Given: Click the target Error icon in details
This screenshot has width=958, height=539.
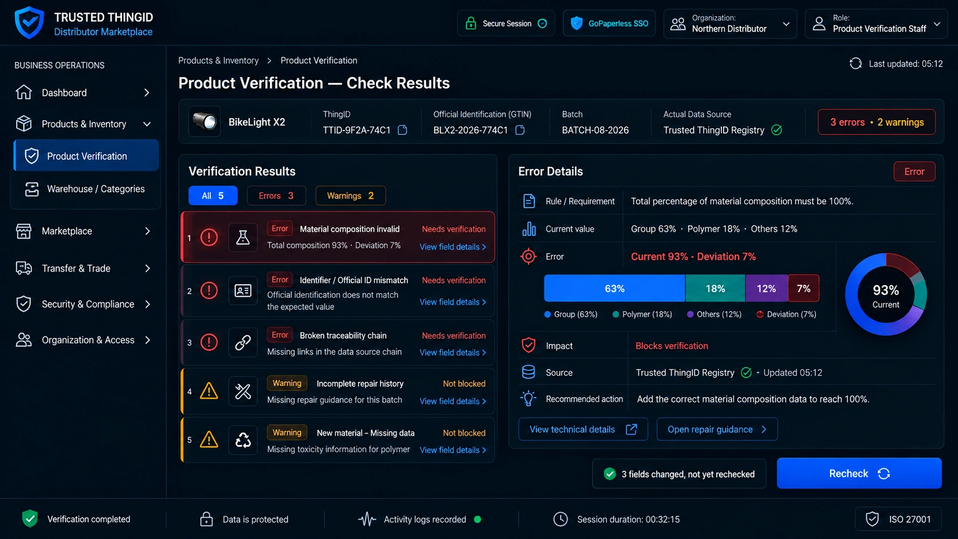Looking at the screenshot, I should [x=528, y=256].
